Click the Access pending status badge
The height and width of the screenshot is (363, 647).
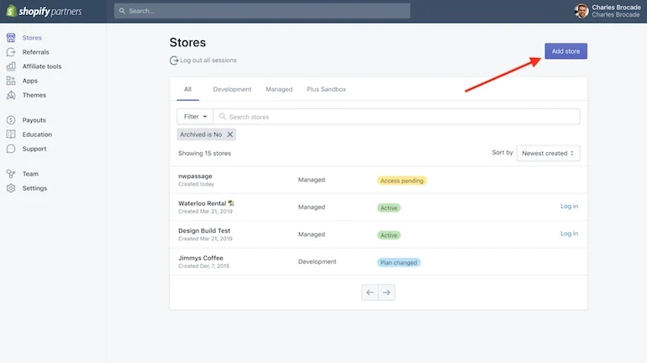[x=402, y=181]
